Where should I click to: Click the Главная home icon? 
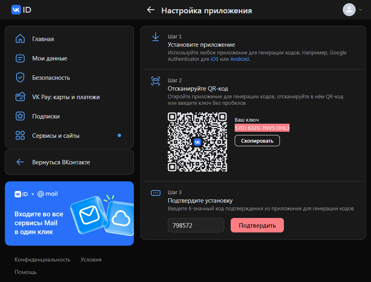(20, 39)
